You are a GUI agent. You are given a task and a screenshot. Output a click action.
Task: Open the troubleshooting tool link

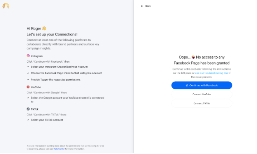coord(212,73)
